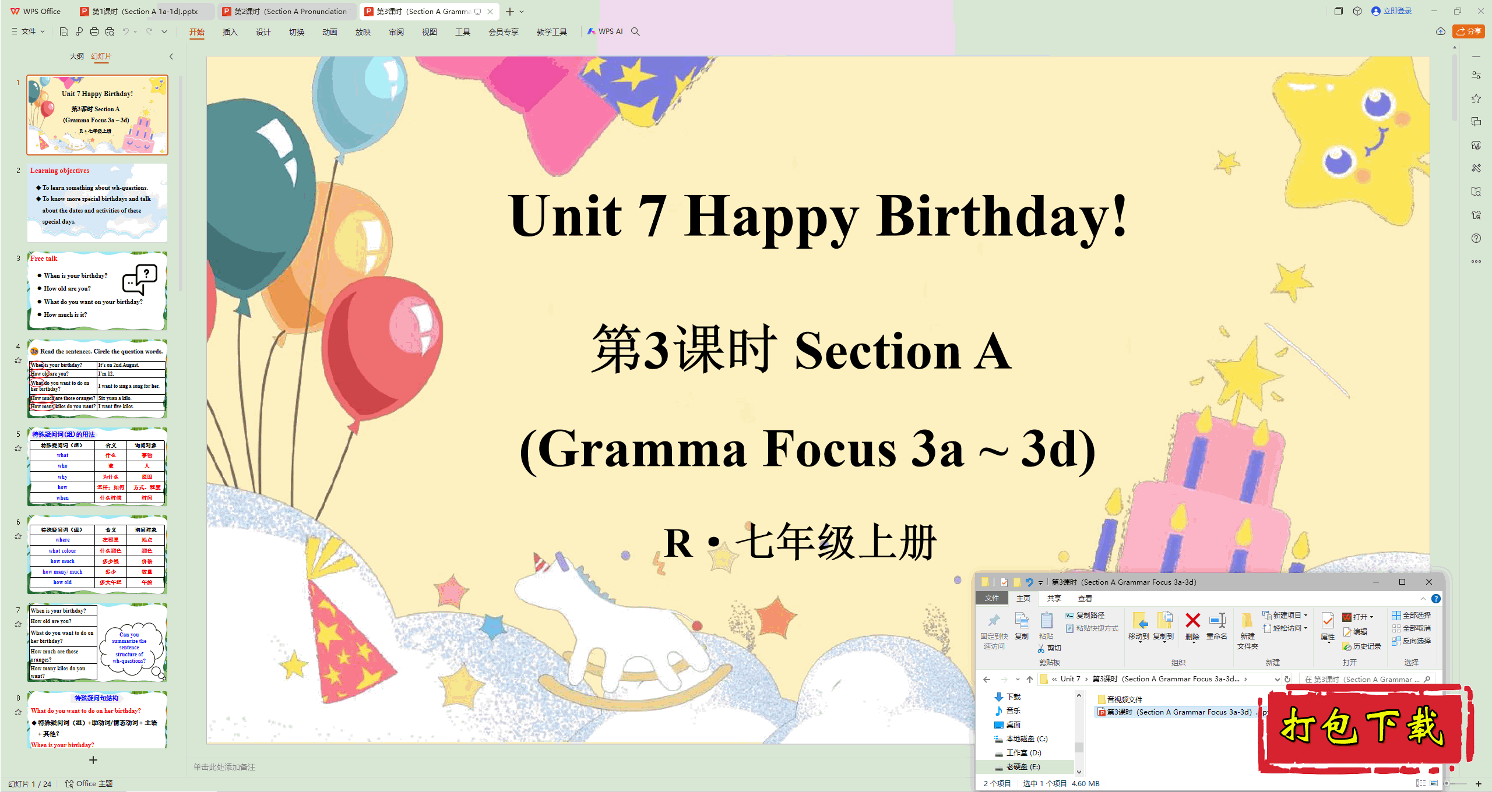Open the slide transition icon in right sidebar
The width and height of the screenshot is (1492, 792).
pyautogui.click(x=1476, y=122)
